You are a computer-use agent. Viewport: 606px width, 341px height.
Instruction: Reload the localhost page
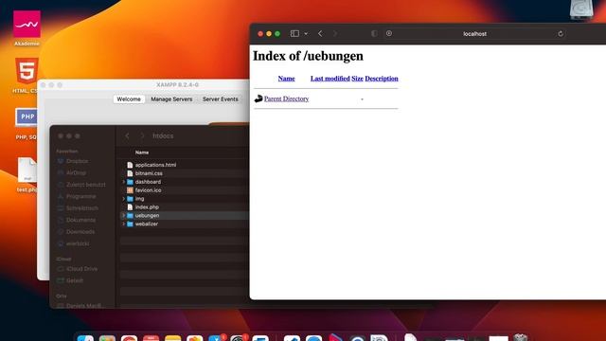pyautogui.click(x=561, y=34)
